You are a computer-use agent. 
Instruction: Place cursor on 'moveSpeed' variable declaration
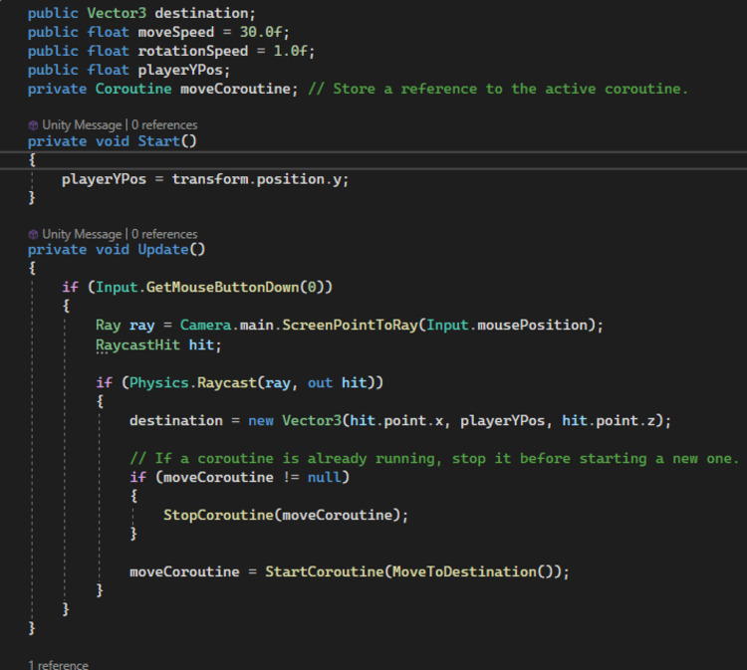pos(175,32)
